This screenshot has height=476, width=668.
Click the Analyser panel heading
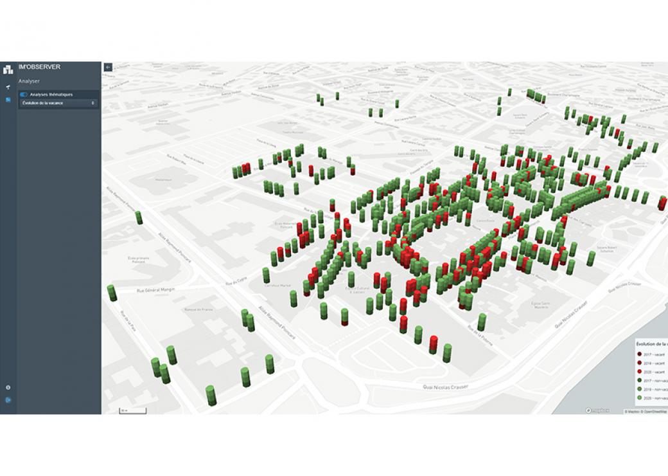(29, 81)
